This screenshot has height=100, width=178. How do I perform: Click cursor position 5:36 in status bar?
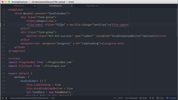53,98
